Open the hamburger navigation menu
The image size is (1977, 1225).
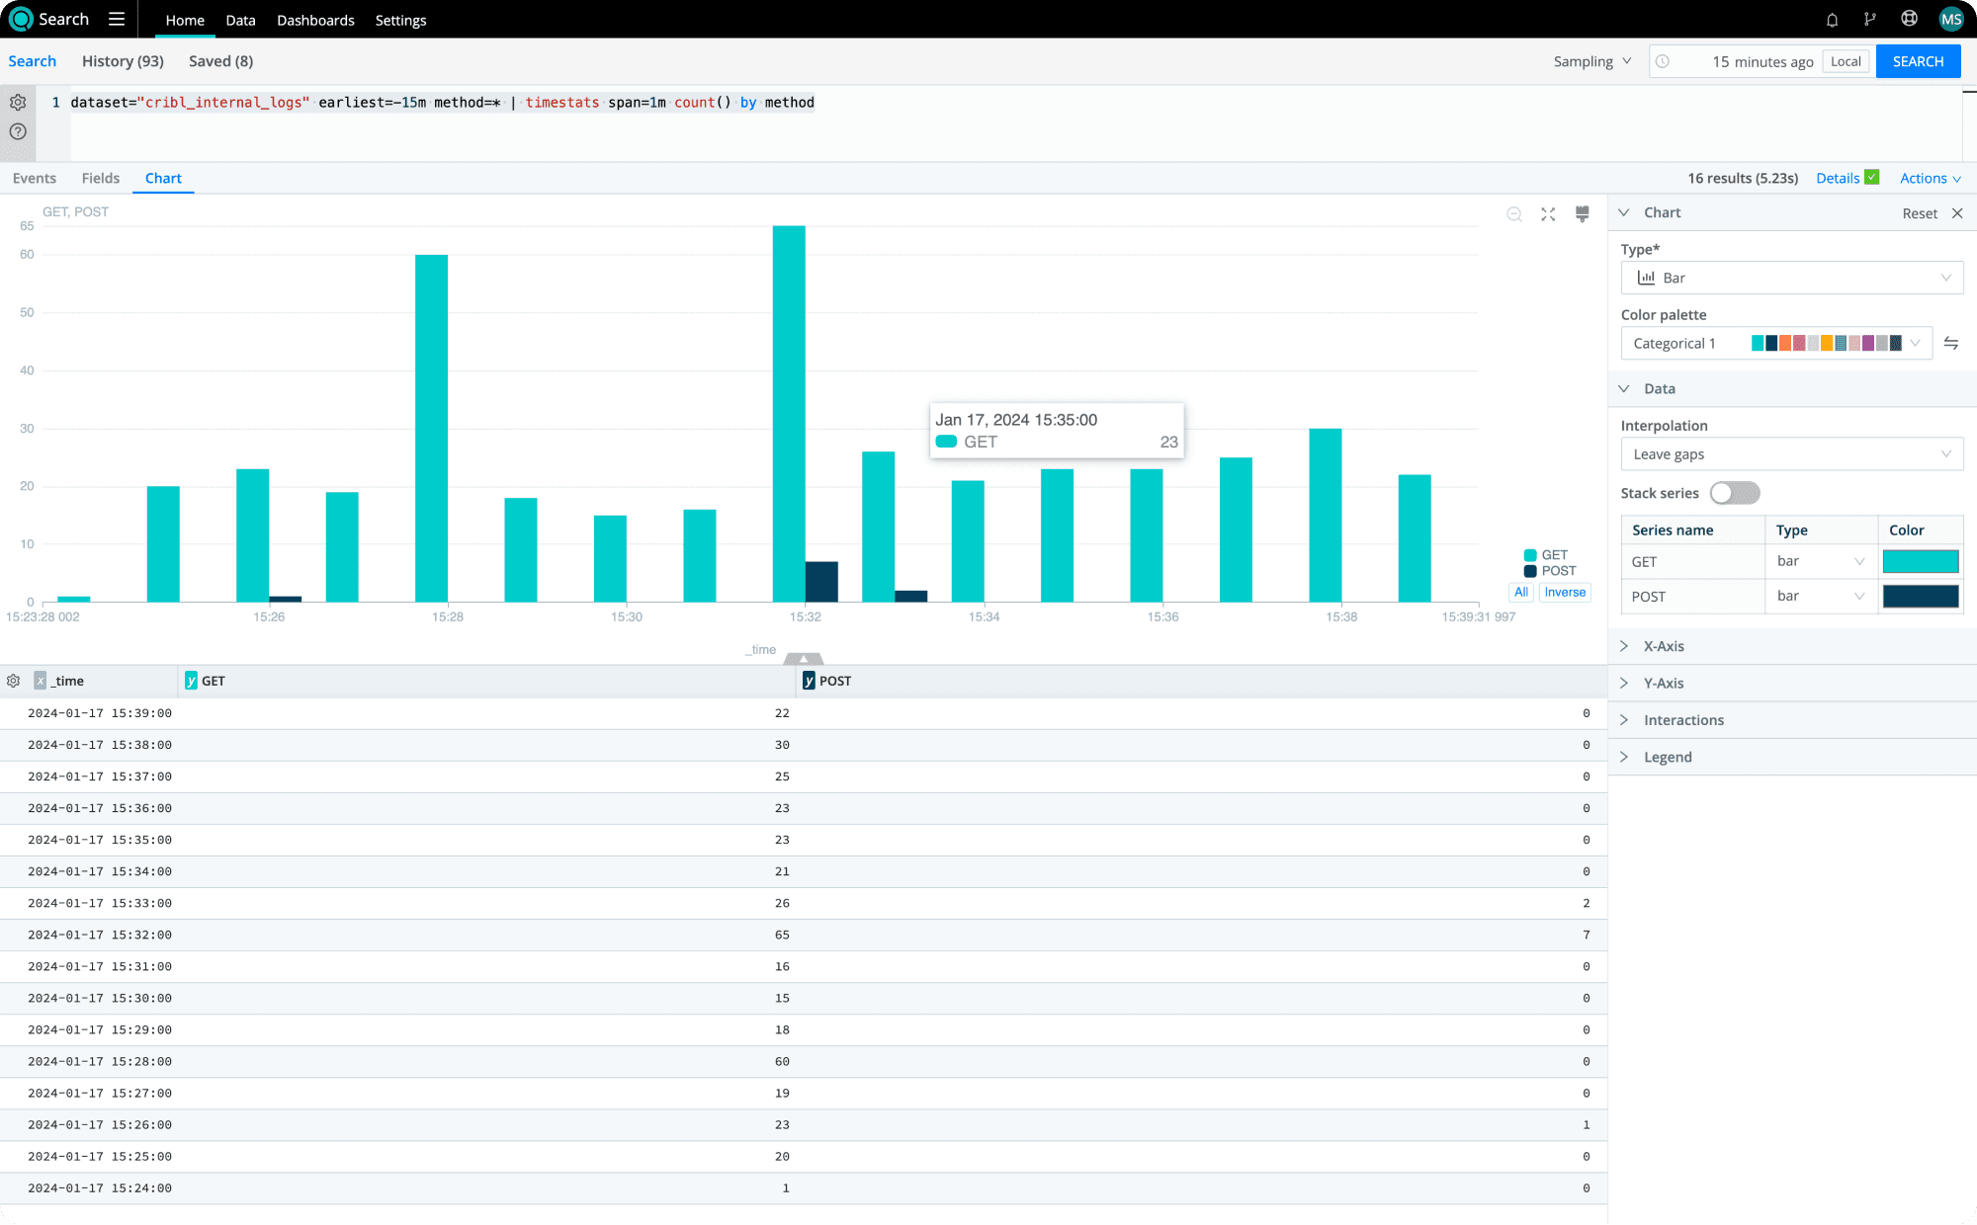click(117, 20)
